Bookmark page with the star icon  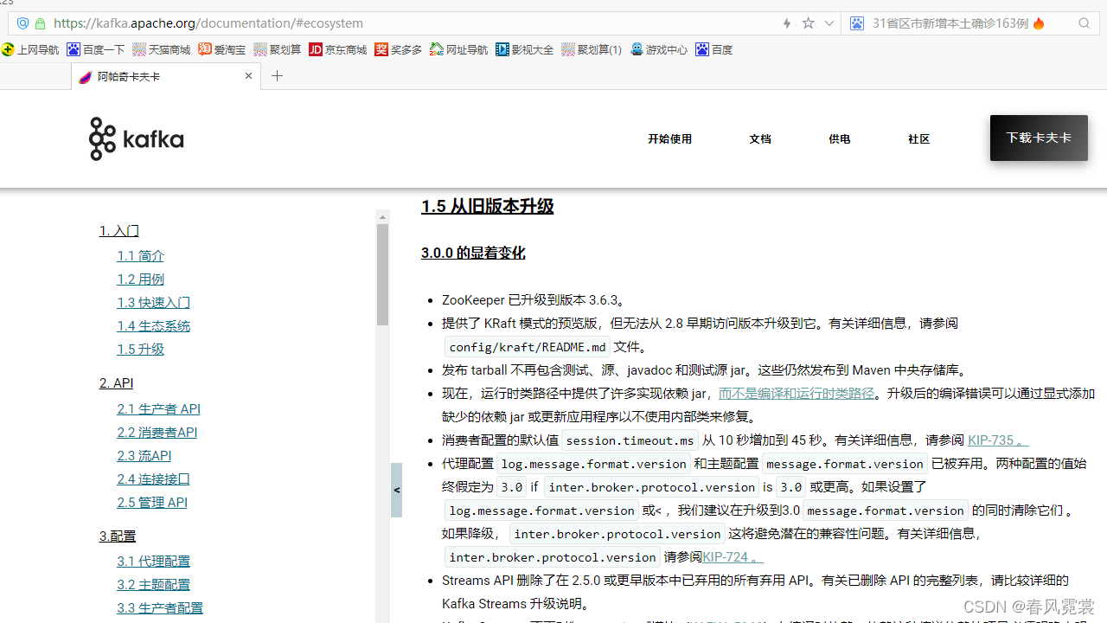pos(808,23)
